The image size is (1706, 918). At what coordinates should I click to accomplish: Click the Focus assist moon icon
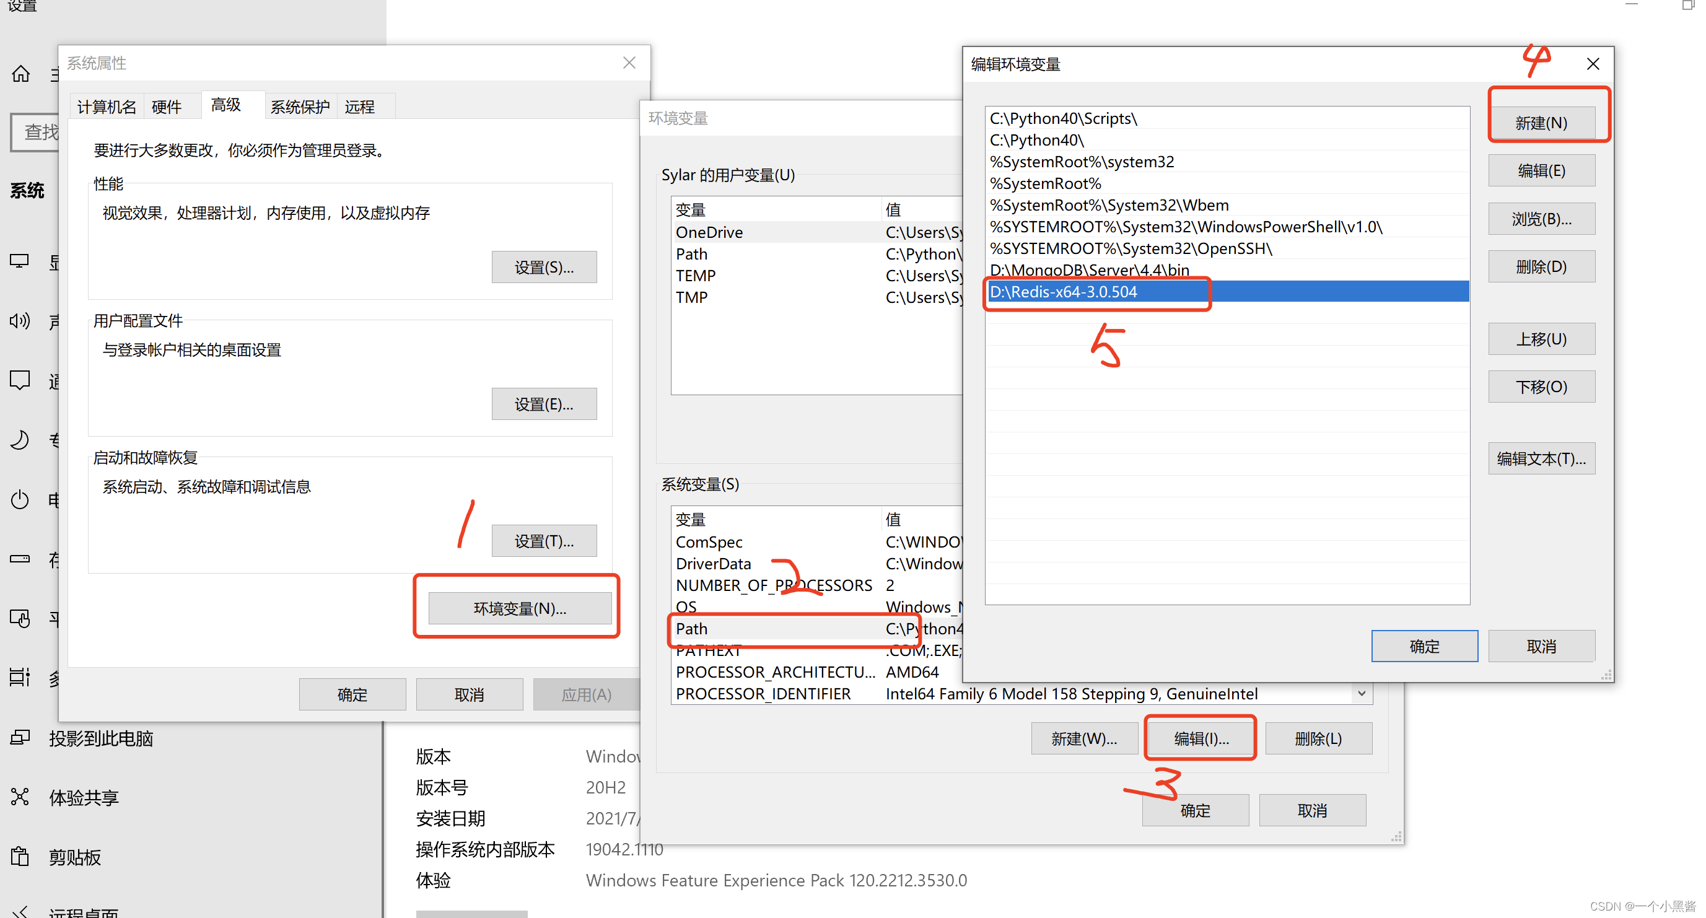20,439
